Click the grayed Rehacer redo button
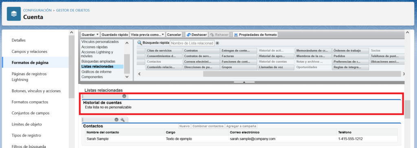Screen dimensions: 417x148 219,35
